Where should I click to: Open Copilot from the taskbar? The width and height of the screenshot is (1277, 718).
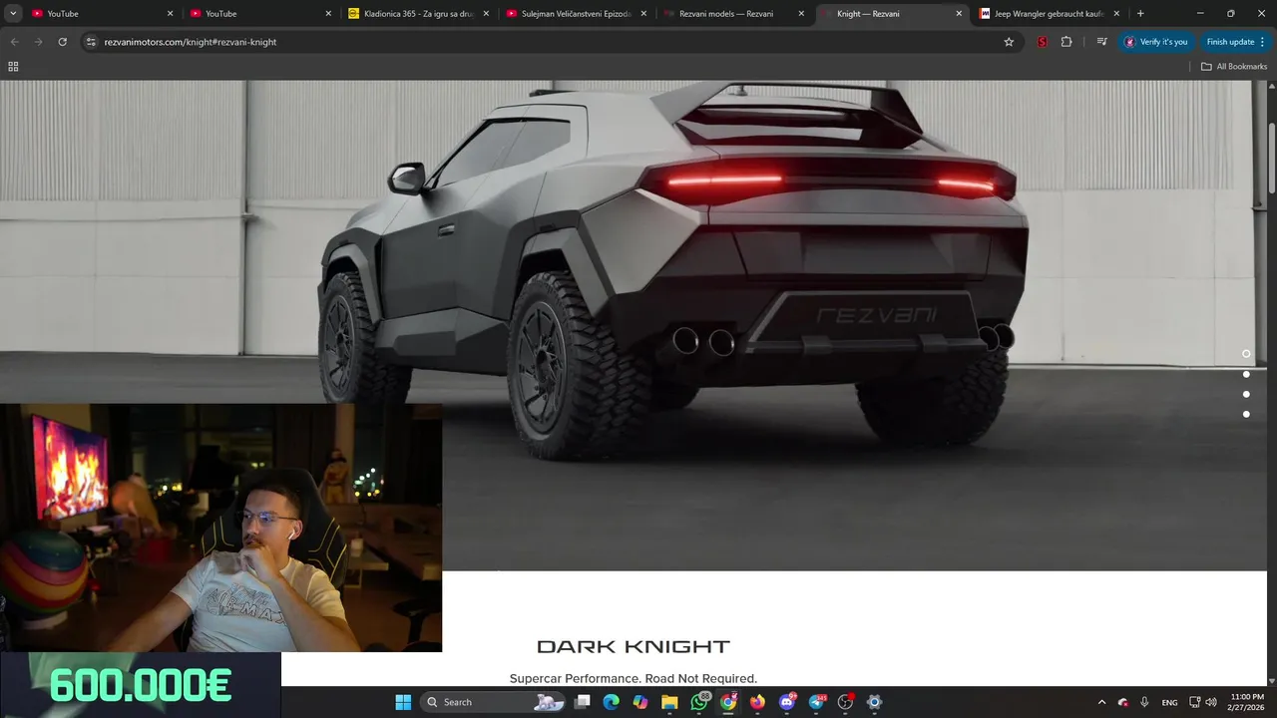pyautogui.click(x=640, y=702)
